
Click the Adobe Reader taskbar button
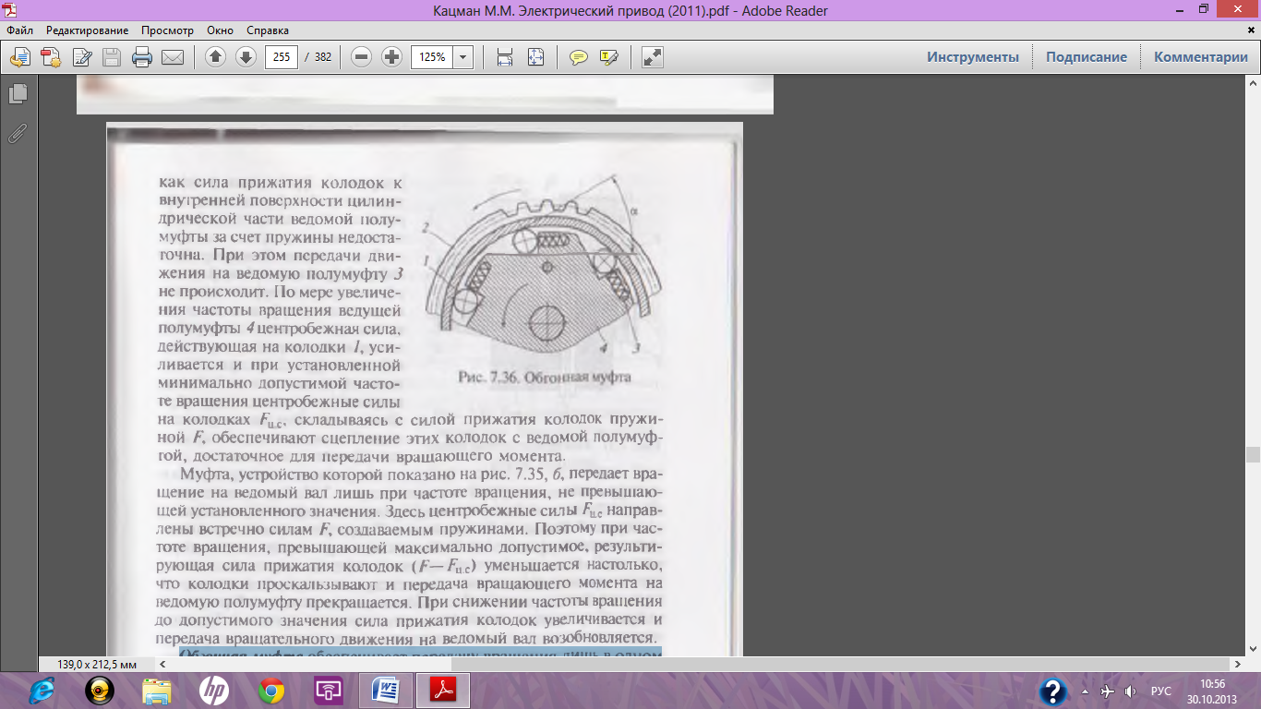click(443, 691)
